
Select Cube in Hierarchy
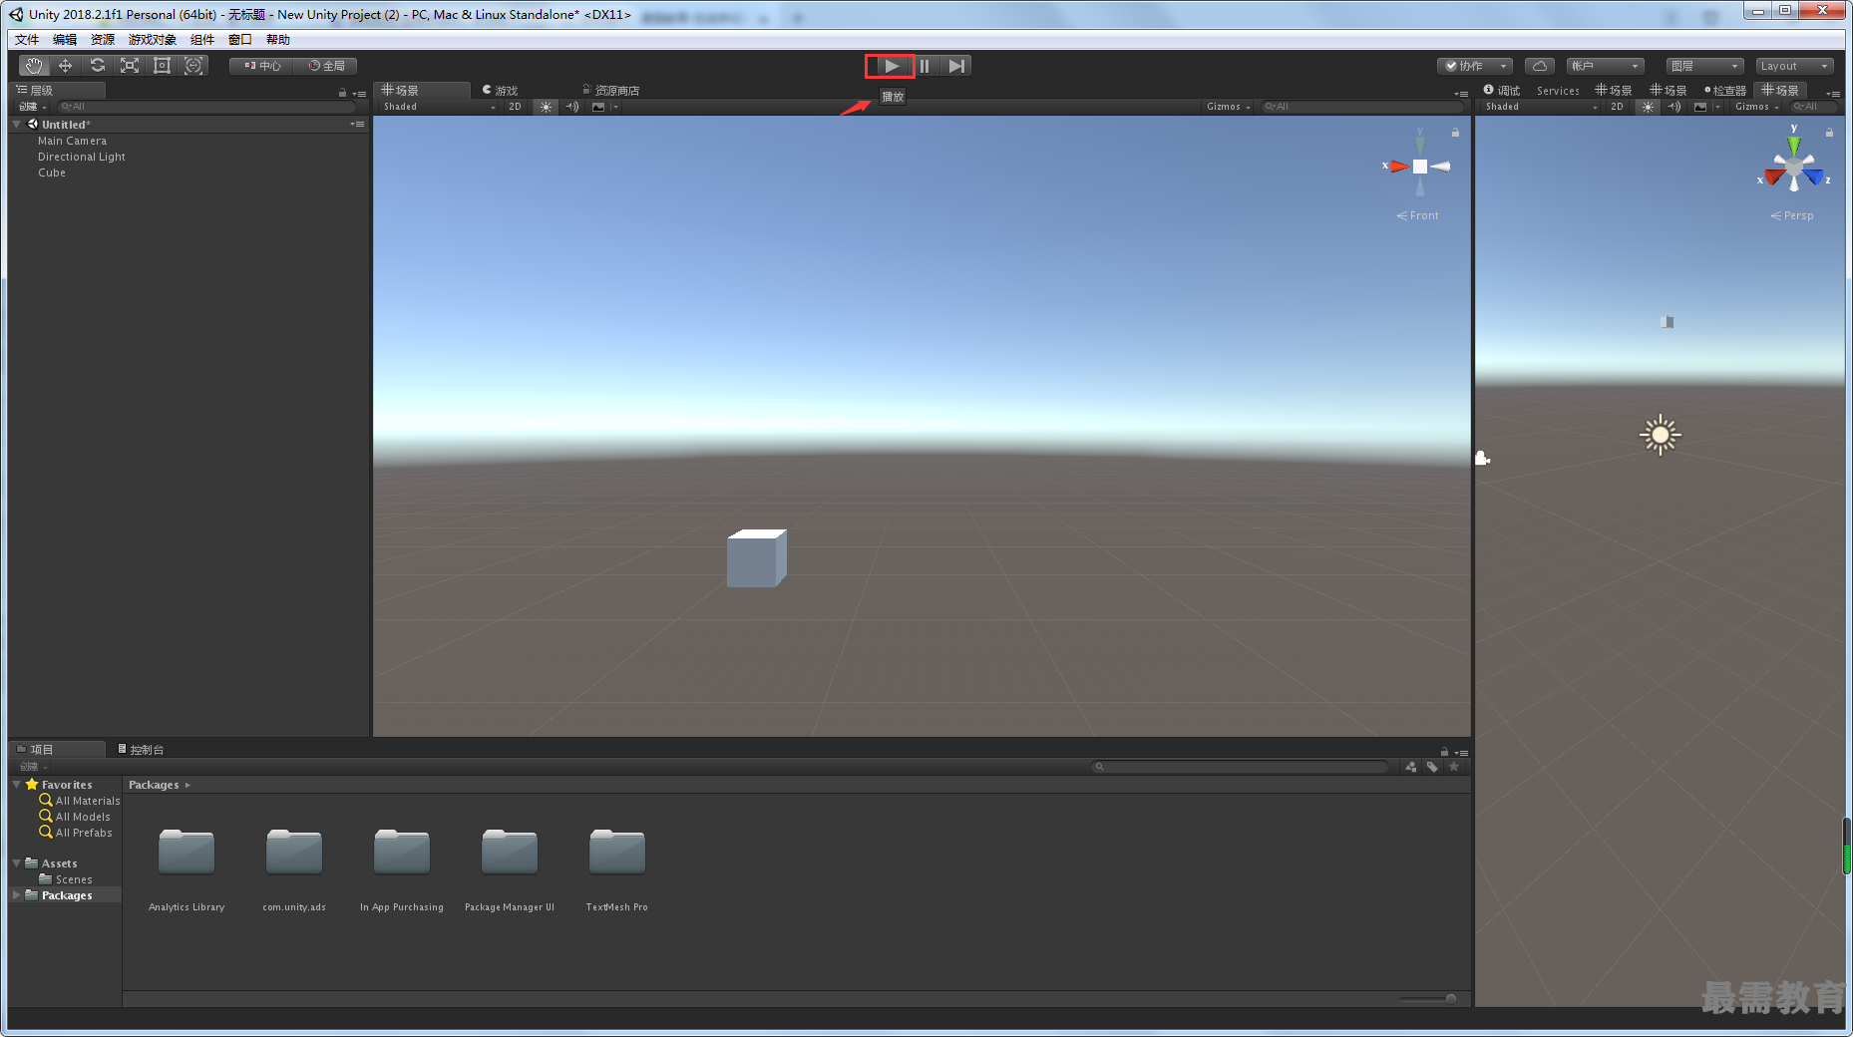52,173
